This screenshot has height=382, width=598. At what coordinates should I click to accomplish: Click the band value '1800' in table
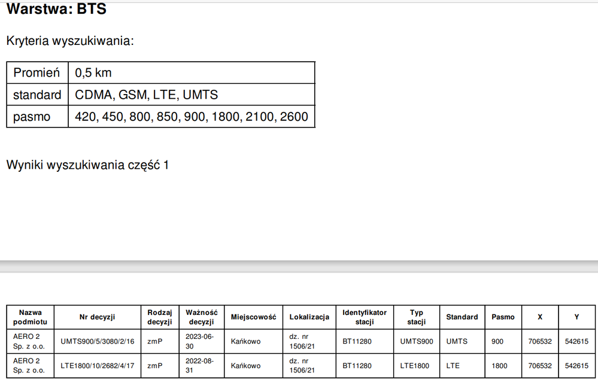pos(499,366)
